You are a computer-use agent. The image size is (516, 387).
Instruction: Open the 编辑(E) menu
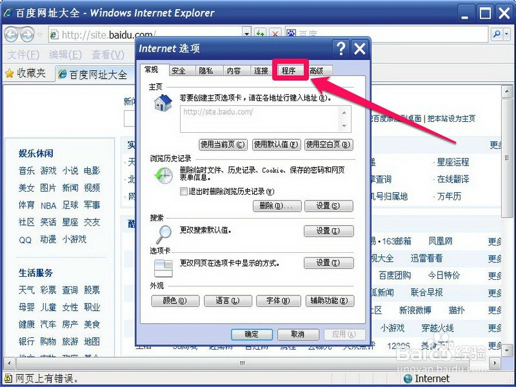pyautogui.click(x=66, y=55)
